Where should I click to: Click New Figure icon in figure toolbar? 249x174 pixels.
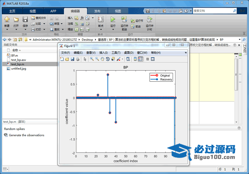[62, 59]
